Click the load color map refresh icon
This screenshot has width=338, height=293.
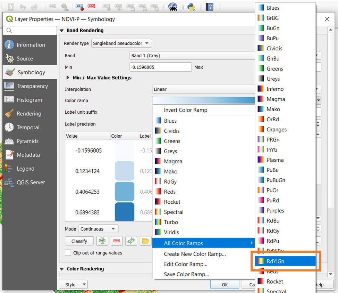click(x=131, y=241)
